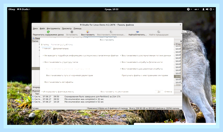This screenshot has height=132, width=223.
Task: Toggle 'Восстанавливать путь от корневой директории' checkbox
Action: [45, 75]
